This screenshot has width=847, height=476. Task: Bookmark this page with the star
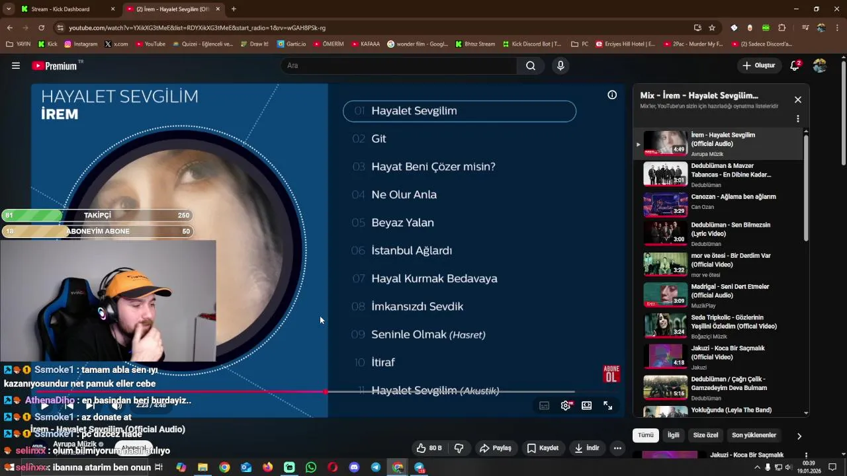coord(712,28)
